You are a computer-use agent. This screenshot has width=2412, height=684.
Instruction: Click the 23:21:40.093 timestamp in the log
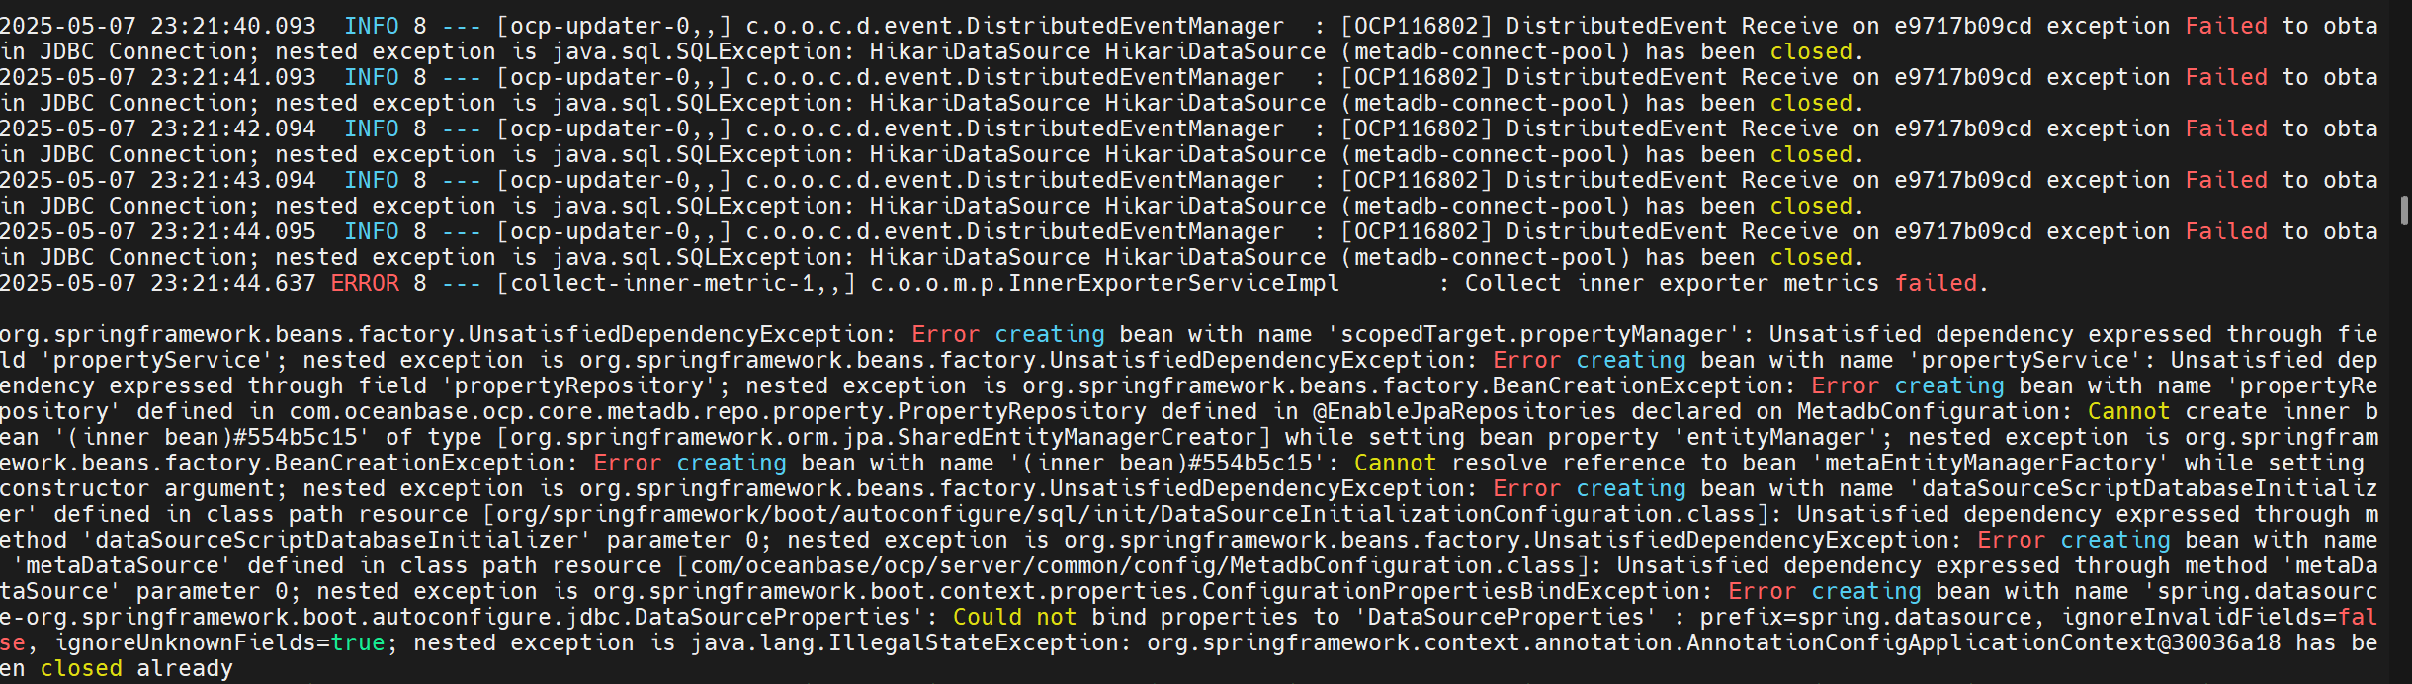point(233,26)
